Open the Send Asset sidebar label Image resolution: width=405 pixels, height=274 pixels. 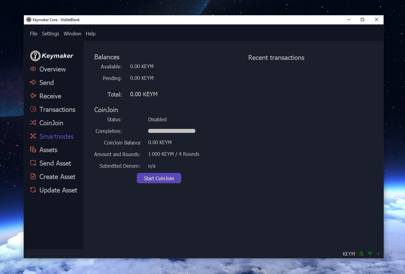click(x=55, y=163)
